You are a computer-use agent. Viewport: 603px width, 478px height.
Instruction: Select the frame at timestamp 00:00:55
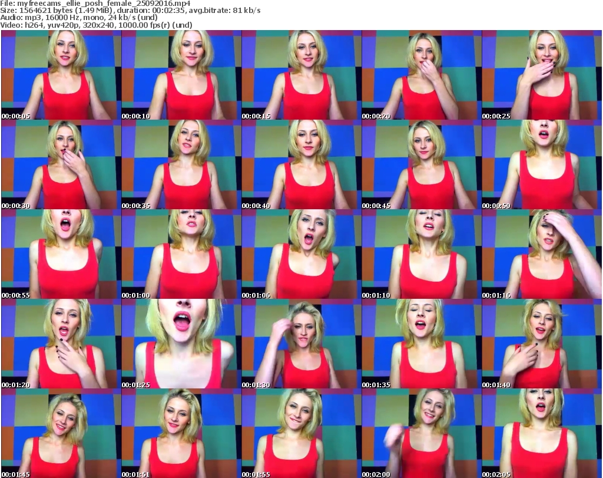click(x=61, y=254)
